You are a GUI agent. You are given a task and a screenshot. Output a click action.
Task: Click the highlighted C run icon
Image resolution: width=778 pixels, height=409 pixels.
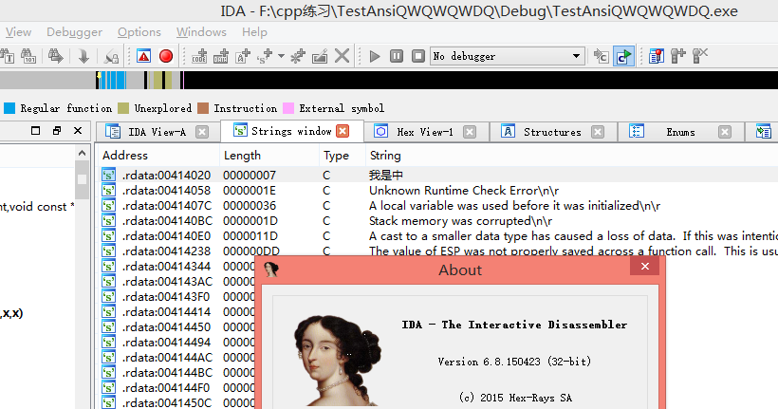click(623, 56)
